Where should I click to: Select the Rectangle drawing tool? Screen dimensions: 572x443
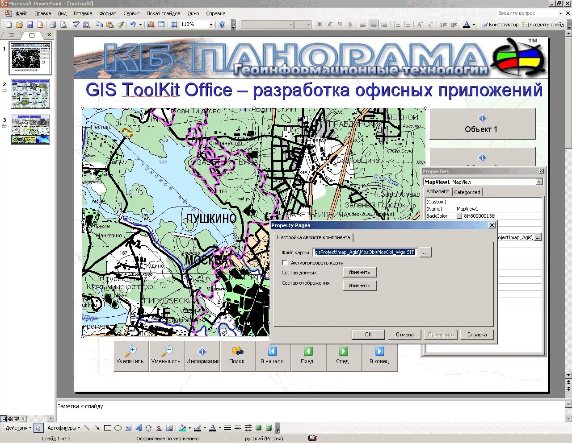(x=108, y=428)
